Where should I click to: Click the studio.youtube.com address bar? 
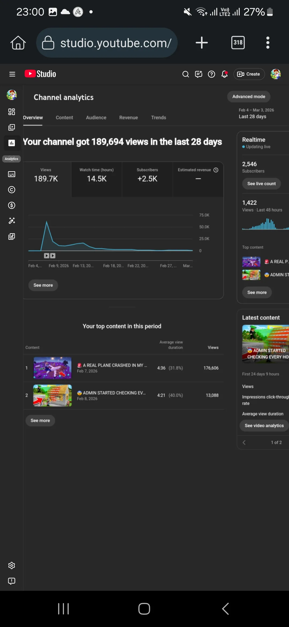click(107, 43)
